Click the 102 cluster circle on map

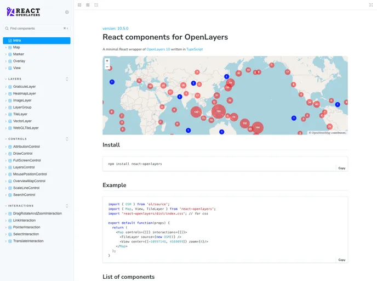(x=245, y=123)
